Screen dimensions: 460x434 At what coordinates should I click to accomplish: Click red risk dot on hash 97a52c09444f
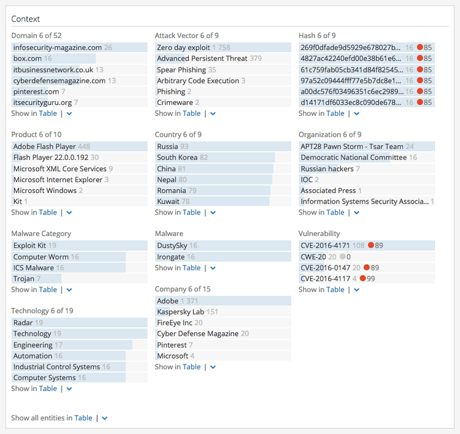pos(420,80)
